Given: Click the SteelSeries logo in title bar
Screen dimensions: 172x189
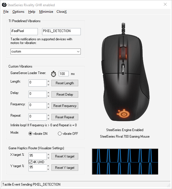Looking at the screenshot, I should point(4,5).
